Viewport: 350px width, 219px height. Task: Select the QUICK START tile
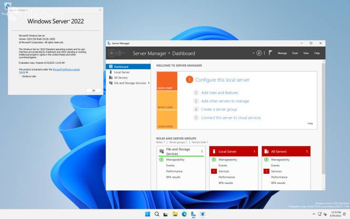(x=167, y=81)
